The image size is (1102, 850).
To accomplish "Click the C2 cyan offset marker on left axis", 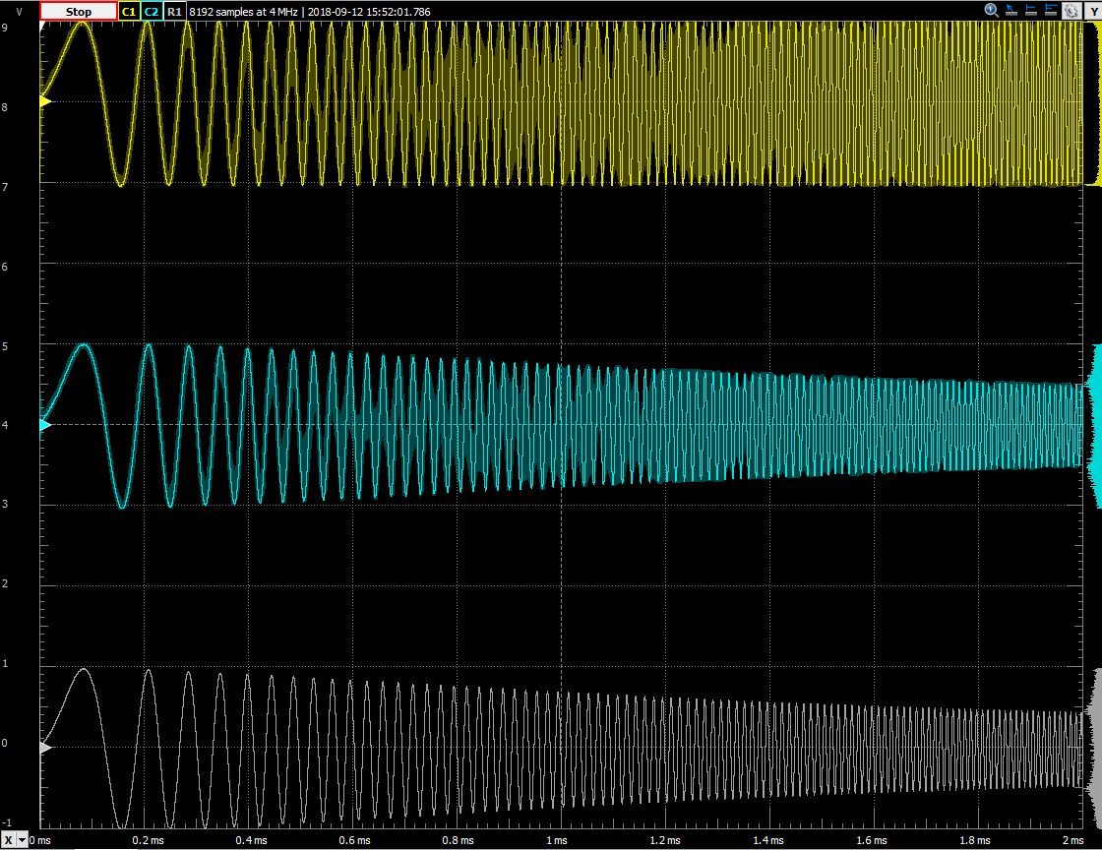I will (44, 425).
